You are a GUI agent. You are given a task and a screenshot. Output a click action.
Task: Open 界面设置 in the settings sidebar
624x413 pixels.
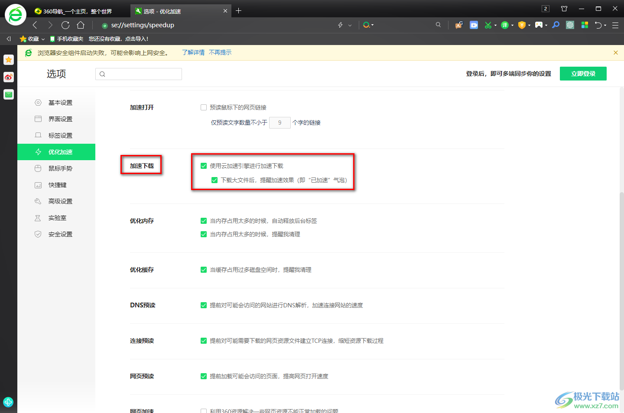tap(56, 119)
